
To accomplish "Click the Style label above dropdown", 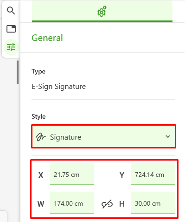I will tap(38, 116).
